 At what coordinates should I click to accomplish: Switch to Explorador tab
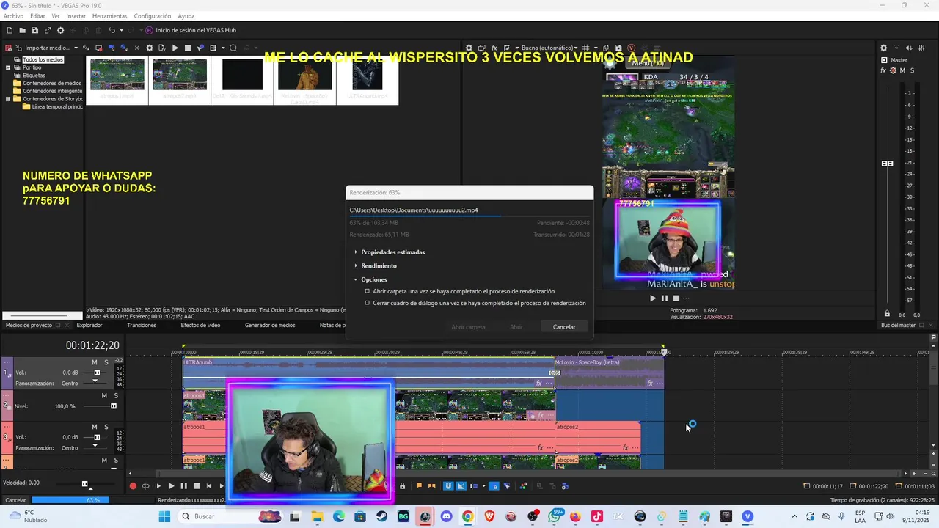pyautogui.click(x=89, y=325)
